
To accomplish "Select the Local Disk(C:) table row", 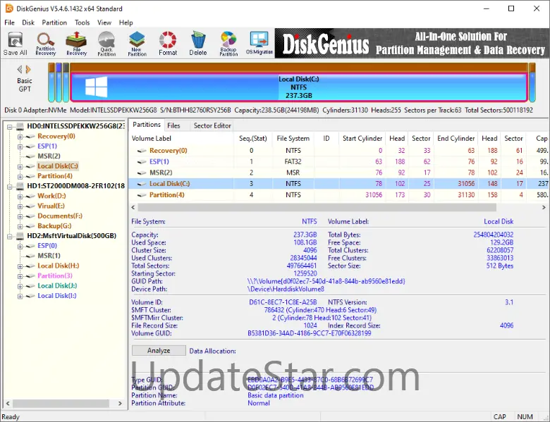I will [338, 184].
